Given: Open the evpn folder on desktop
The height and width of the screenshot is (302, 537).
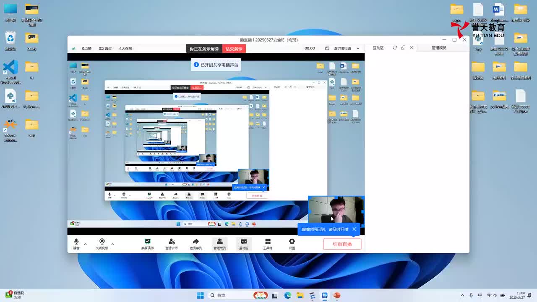Looking at the screenshot, I should pos(457,13).
